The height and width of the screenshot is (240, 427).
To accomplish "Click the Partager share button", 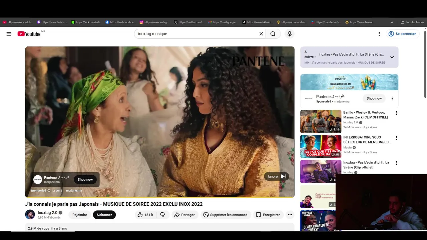I will pyautogui.click(x=185, y=215).
